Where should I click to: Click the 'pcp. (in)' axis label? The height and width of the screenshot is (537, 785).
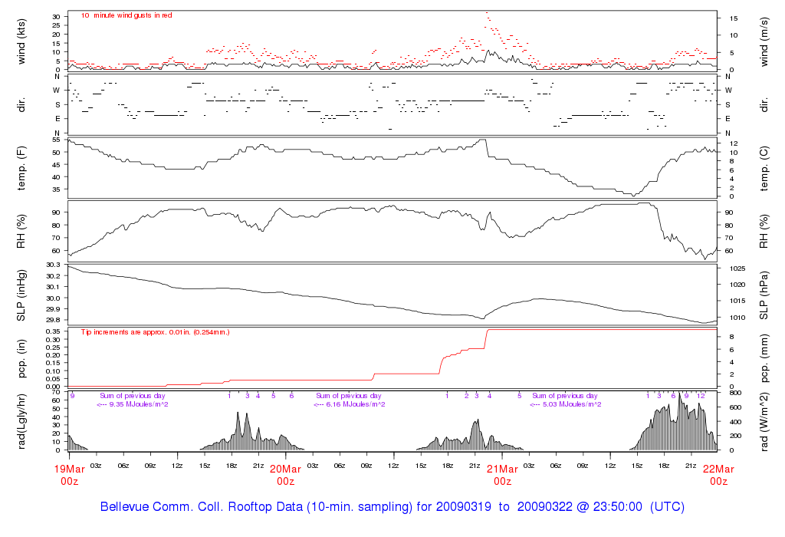click(21, 358)
